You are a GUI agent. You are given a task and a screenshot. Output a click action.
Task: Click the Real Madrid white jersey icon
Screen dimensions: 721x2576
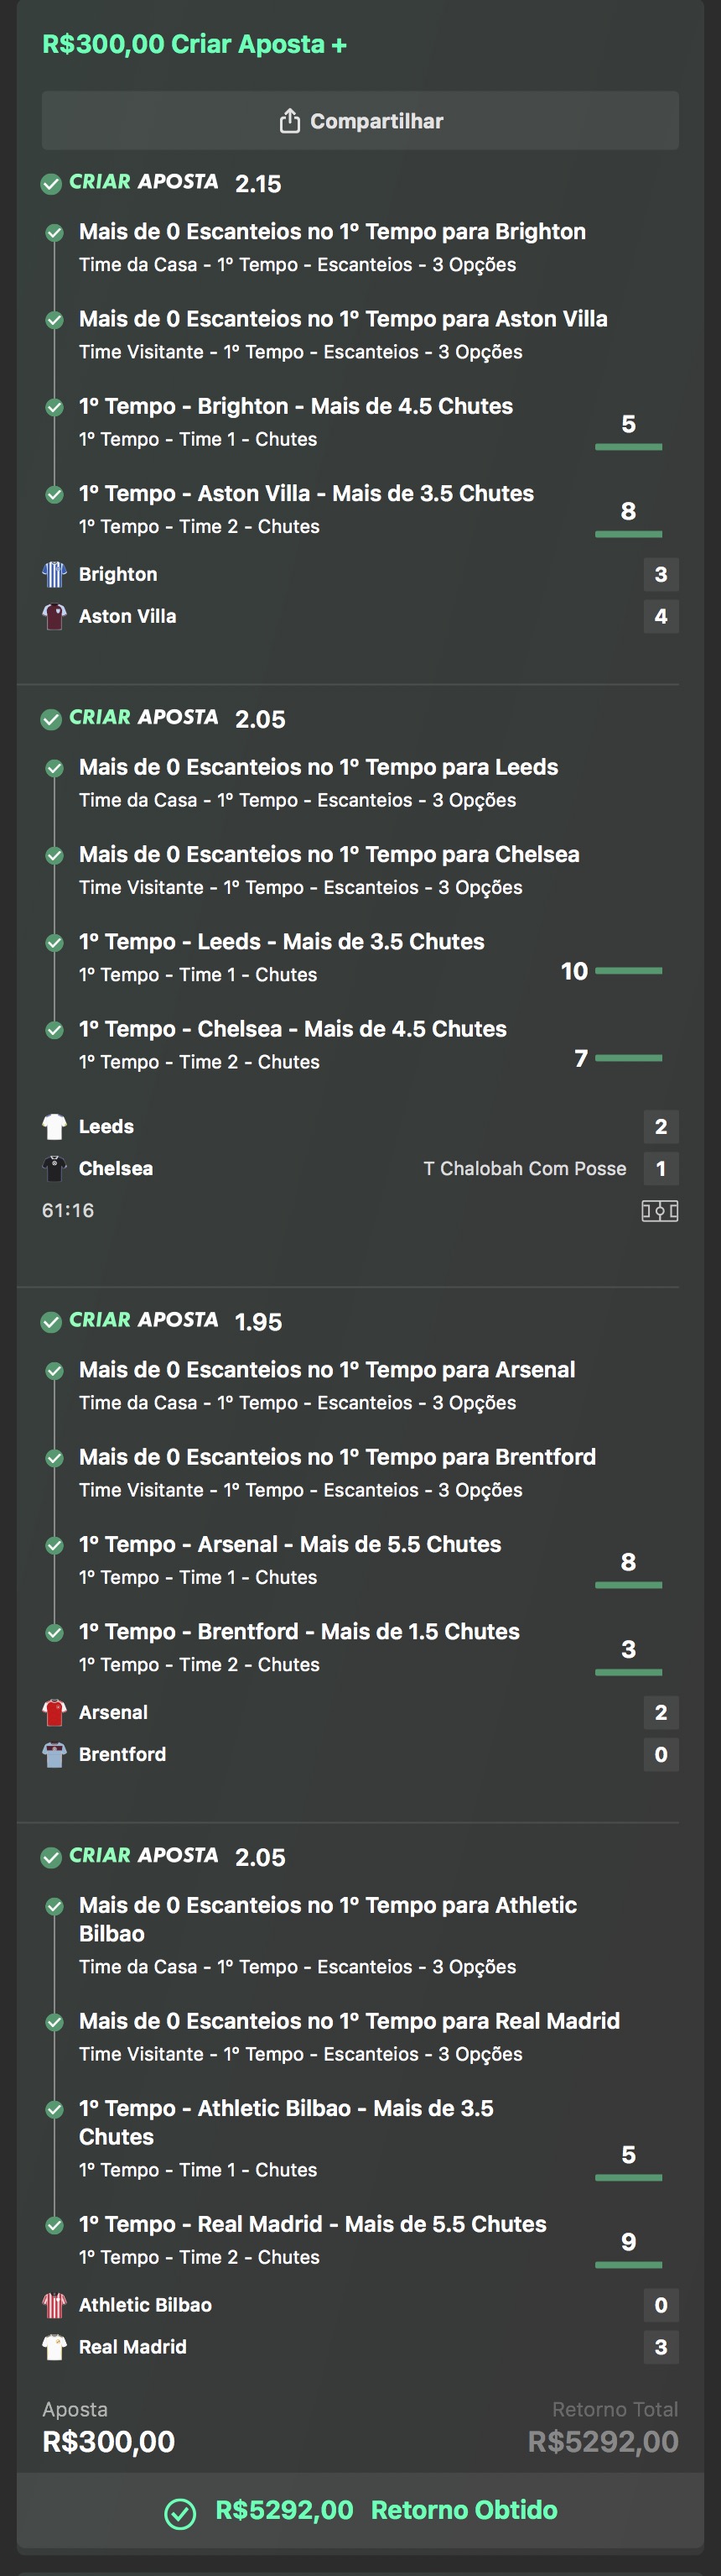[54, 2346]
